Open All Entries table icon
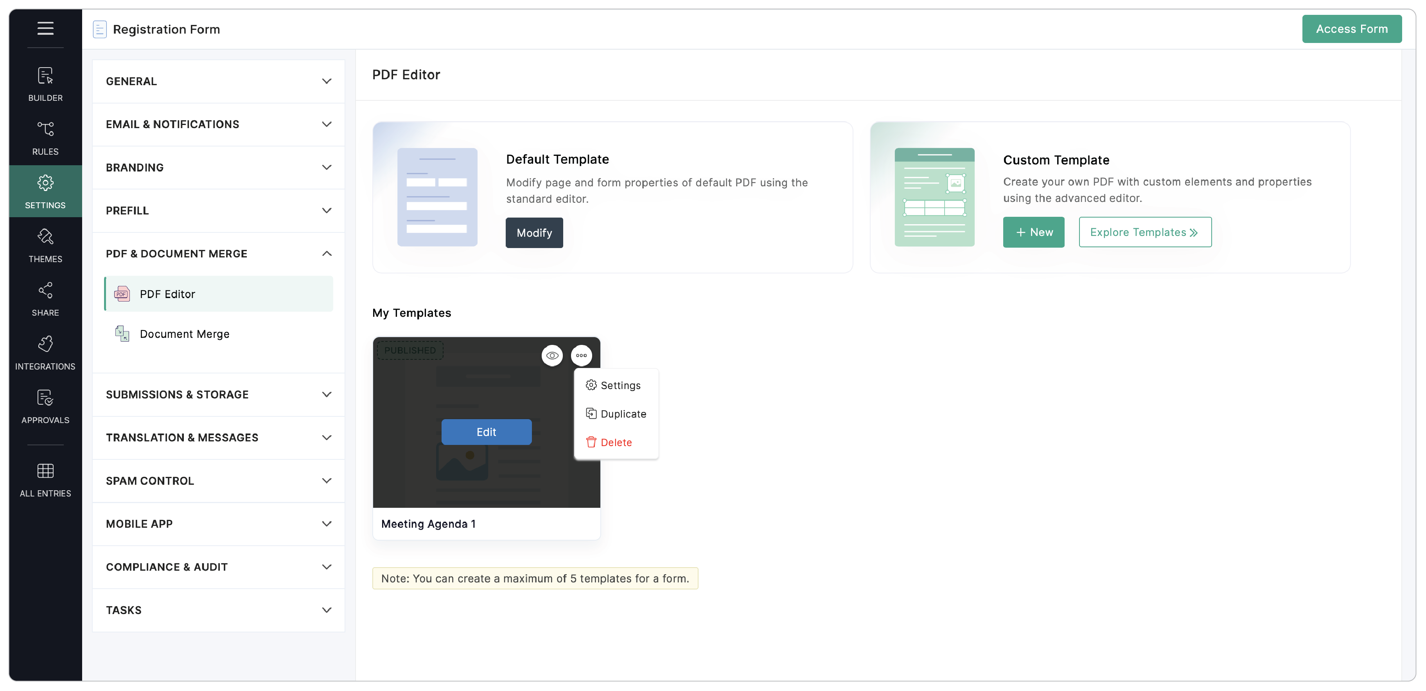 [45, 479]
